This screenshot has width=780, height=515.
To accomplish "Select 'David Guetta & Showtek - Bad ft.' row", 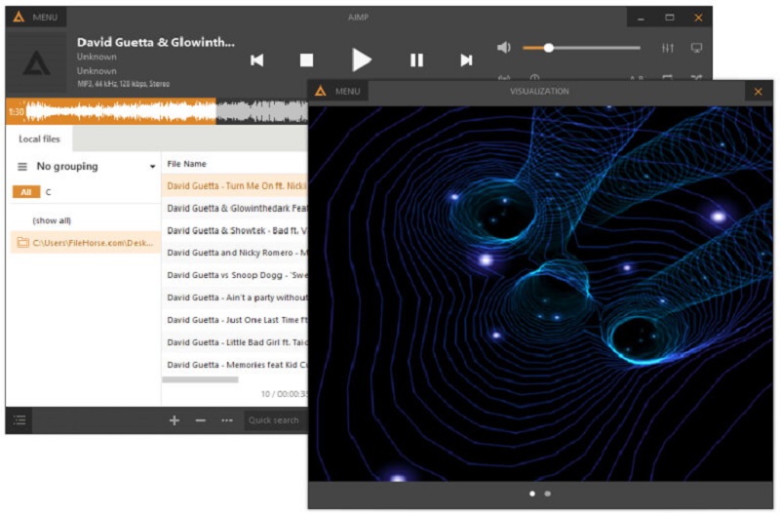I will (235, 230).
